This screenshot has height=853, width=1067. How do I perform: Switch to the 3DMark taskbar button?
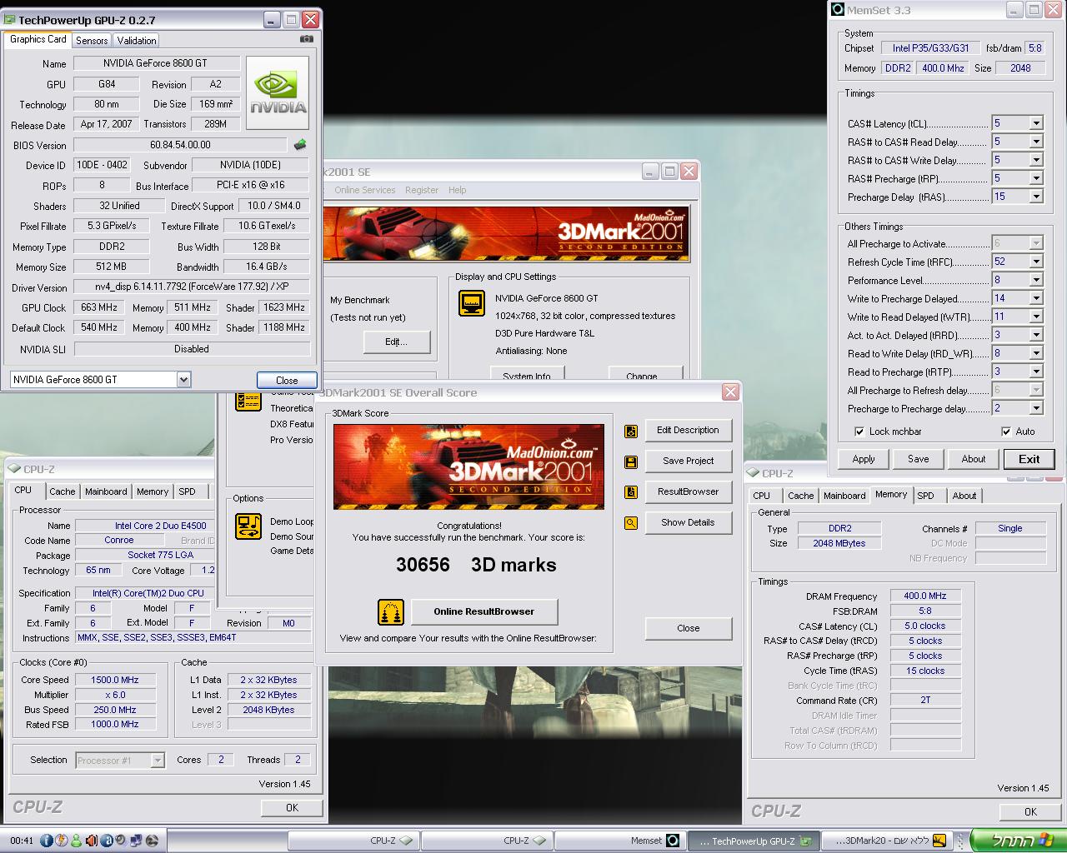point(887,841)
